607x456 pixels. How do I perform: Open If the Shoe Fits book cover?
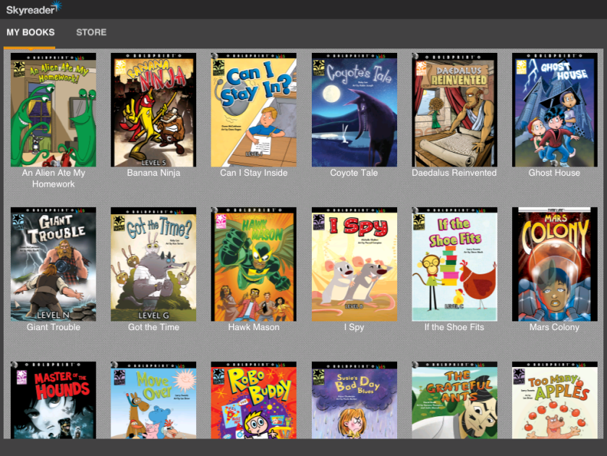454,264
